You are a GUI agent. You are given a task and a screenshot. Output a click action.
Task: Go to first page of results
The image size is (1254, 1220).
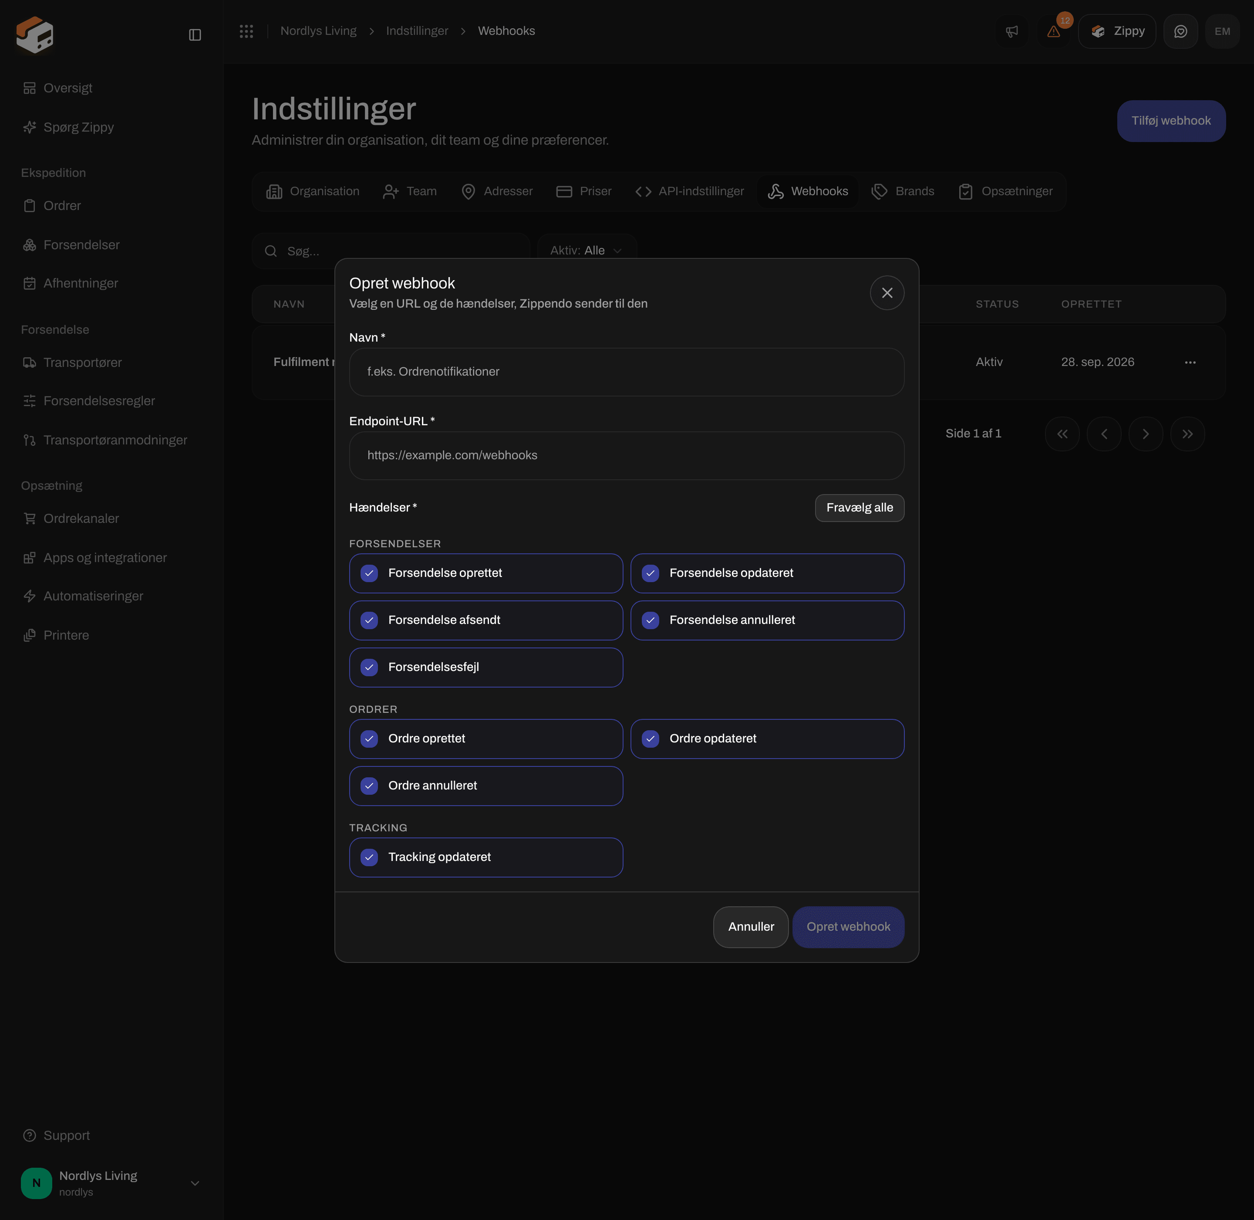point(1062,434)
